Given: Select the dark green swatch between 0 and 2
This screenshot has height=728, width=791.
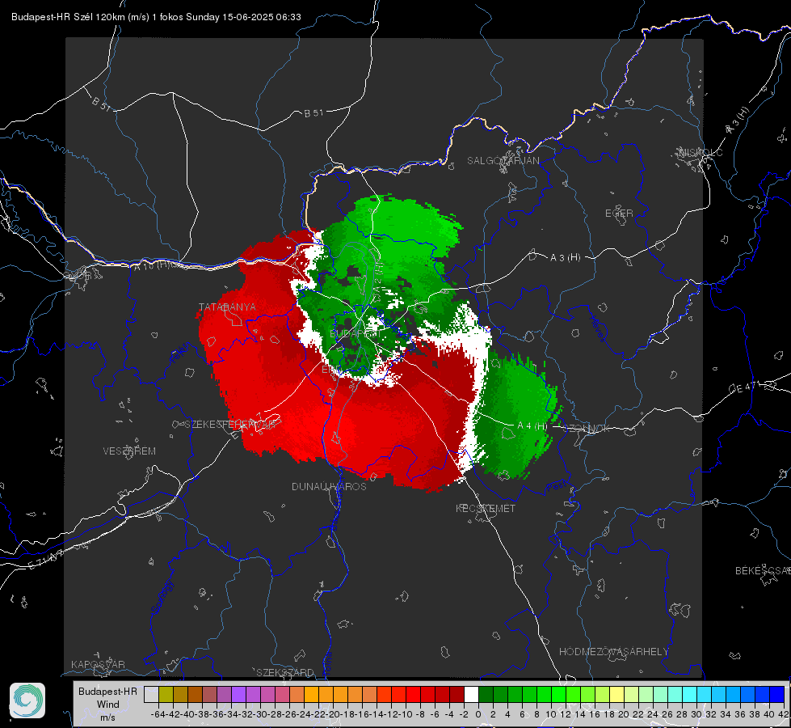Looking at the screenshot, I should point(486,695).
